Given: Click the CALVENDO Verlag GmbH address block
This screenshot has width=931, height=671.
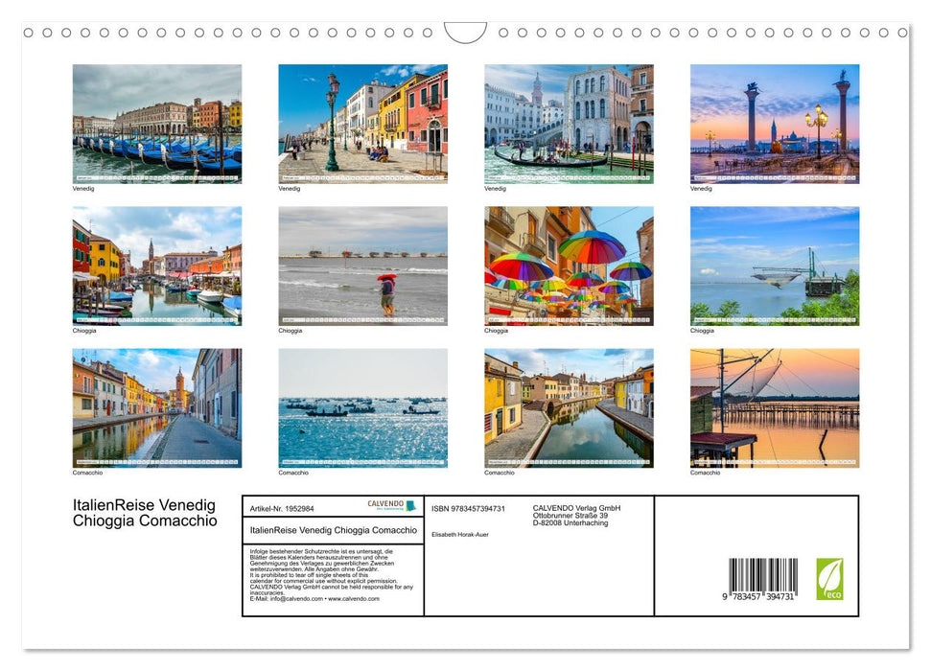Looking at the screenshot, I should [575, 515].
